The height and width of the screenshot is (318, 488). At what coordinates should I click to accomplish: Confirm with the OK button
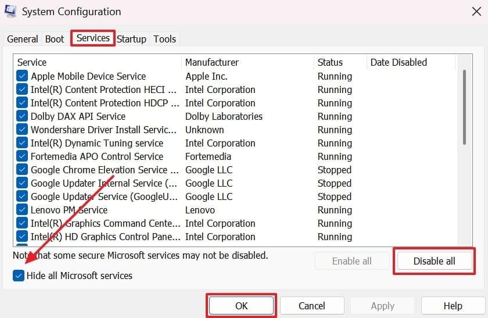click(x=242, y=306)
